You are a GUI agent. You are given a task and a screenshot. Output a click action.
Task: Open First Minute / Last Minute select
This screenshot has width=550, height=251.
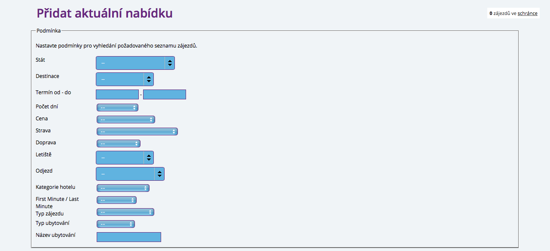coord(116,200)
